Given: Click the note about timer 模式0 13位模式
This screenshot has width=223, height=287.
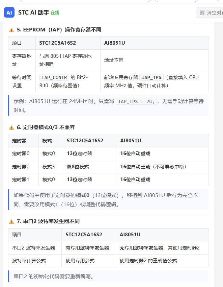Looking at the screenshot, I should point(108,200).
